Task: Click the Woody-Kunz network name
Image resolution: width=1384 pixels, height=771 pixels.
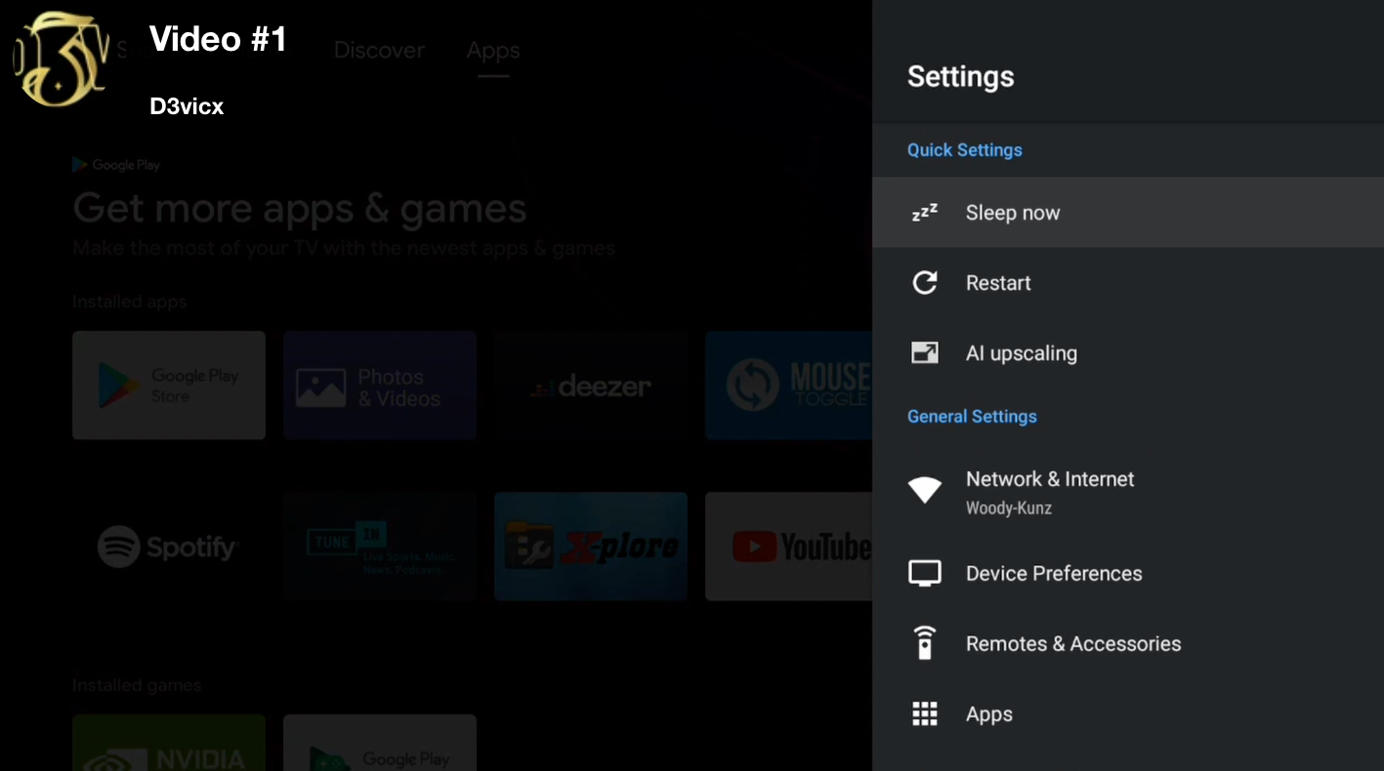Action: pos(1008,508)
